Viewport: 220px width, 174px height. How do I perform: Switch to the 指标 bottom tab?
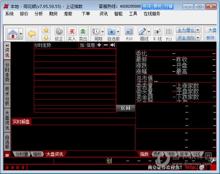coord(37,154)
